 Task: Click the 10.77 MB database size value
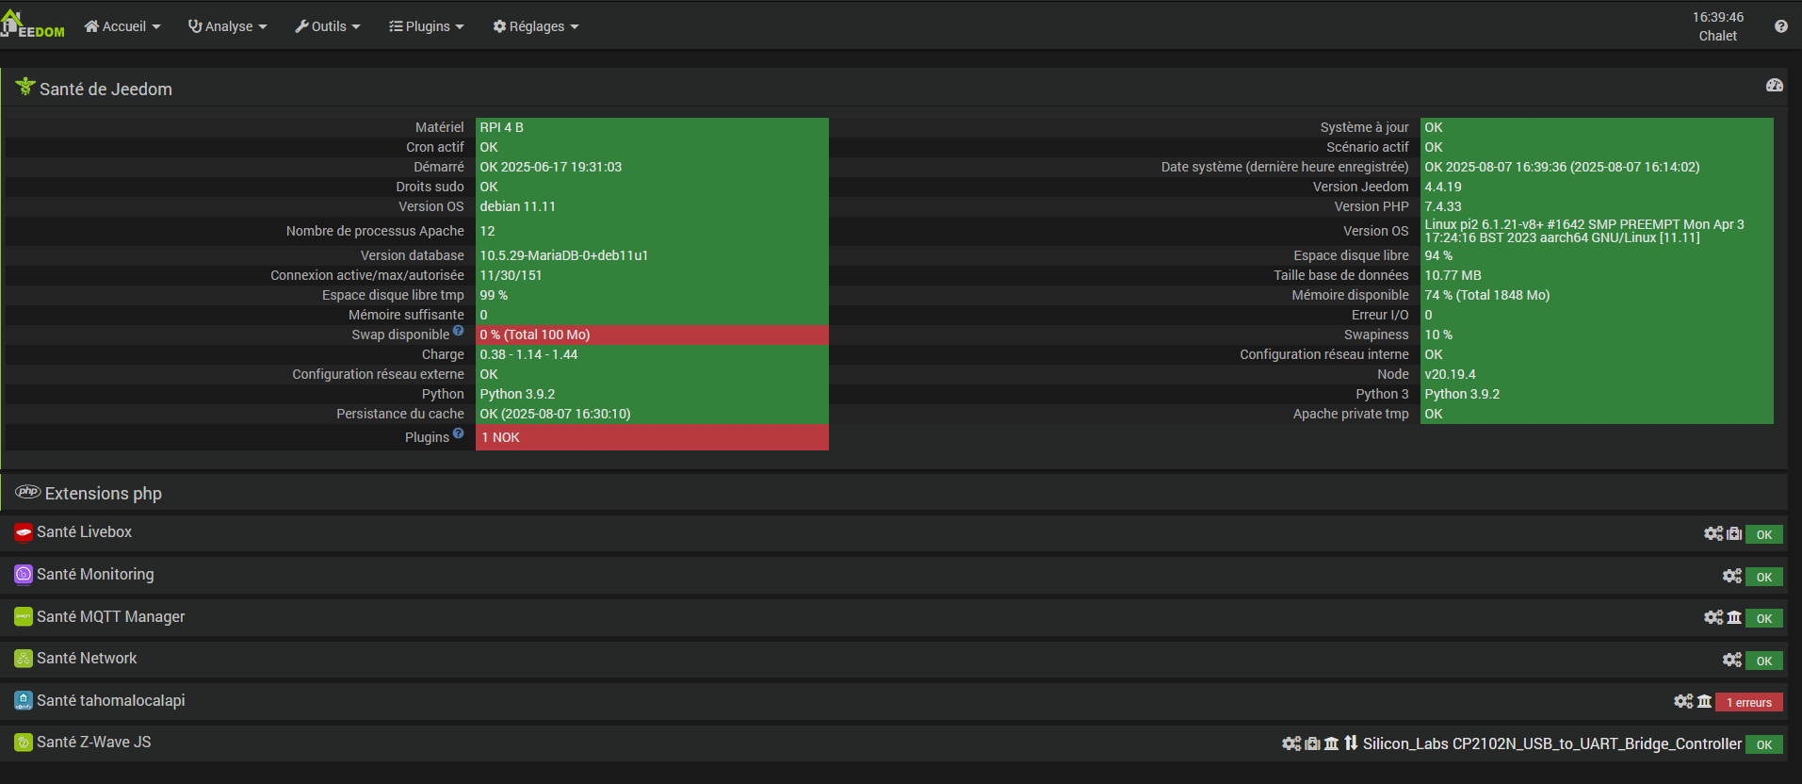pos(1453,275)
